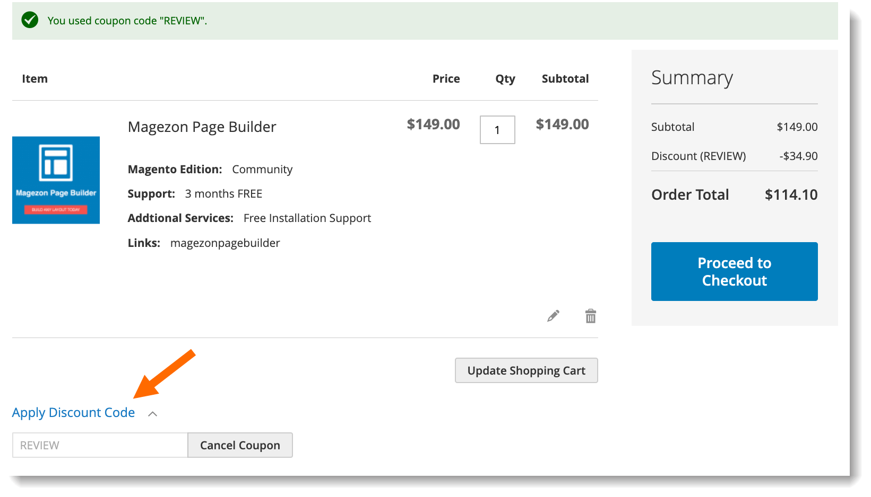Click the Magezon Page Builder product title
The width and height of the screenshot is (871, 497).
click(202, 127)
